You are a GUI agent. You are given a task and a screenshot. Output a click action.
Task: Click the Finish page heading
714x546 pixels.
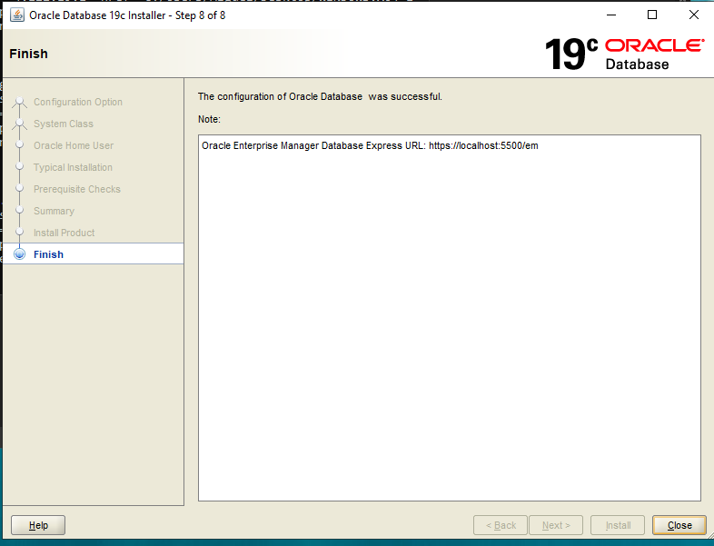28,54
